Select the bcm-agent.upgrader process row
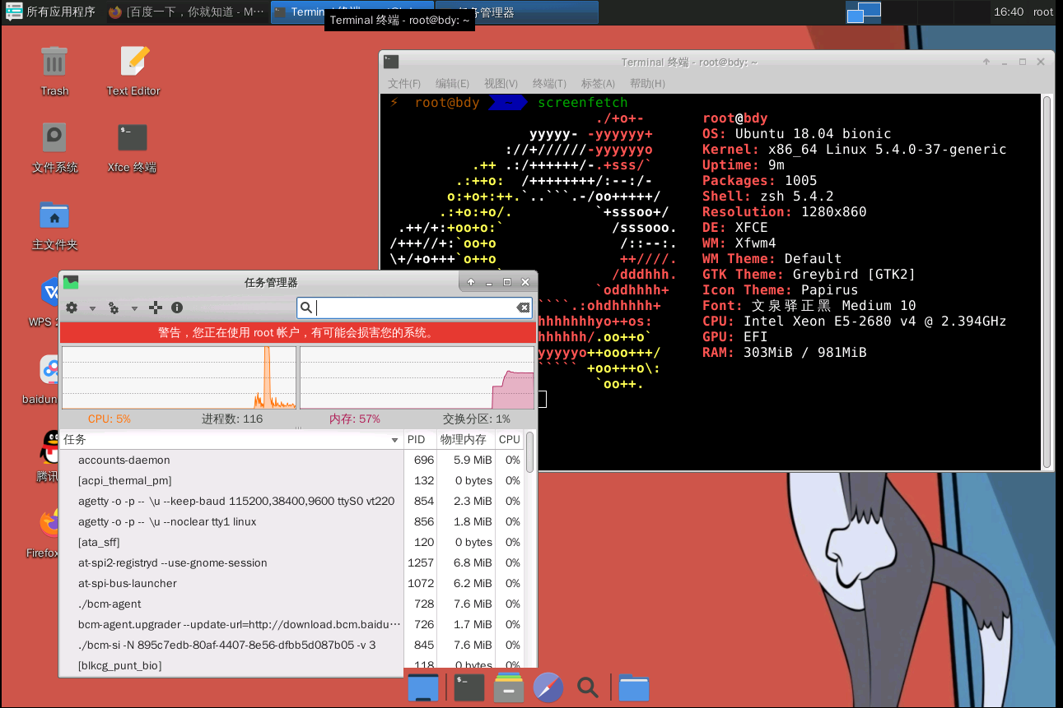1063x708 pixels. 291,624
